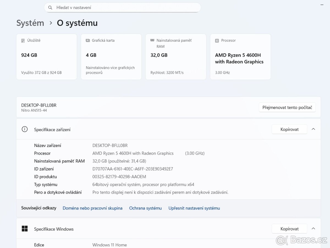The width and height of the screenshot is (330, 248).
Task: Focus the Hledat v nastavení search field
Action: (x=122, y=8)
